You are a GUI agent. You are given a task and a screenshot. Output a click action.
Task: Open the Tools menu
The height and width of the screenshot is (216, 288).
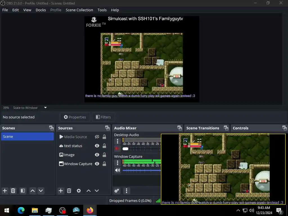coord(102,10)
